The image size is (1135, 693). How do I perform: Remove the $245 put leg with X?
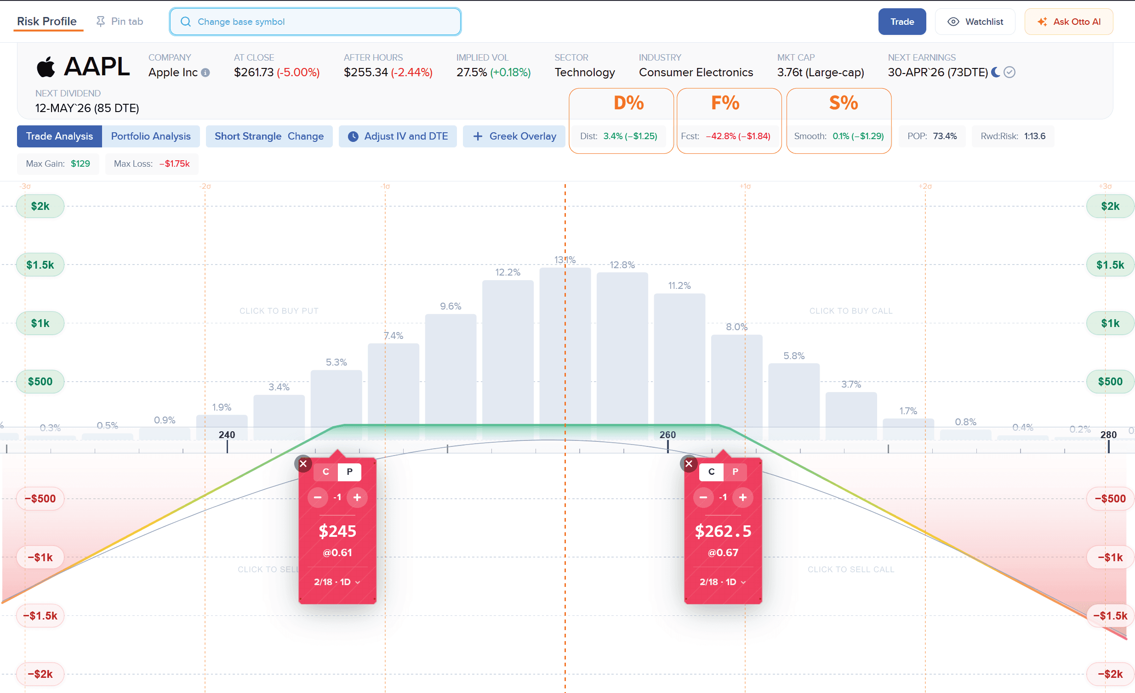(x=303, y=464)
